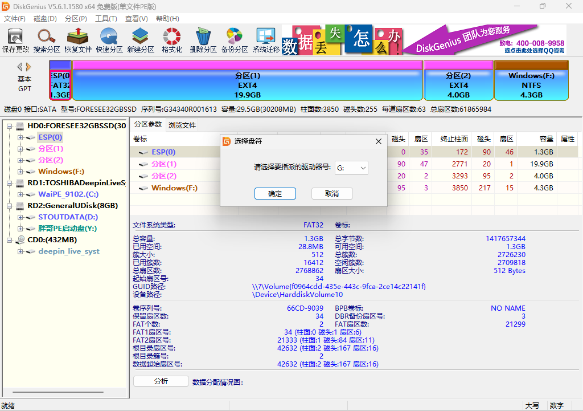Click the tree panel horizontal scrollbar
The image size is (583, 411).
point(58,392)
